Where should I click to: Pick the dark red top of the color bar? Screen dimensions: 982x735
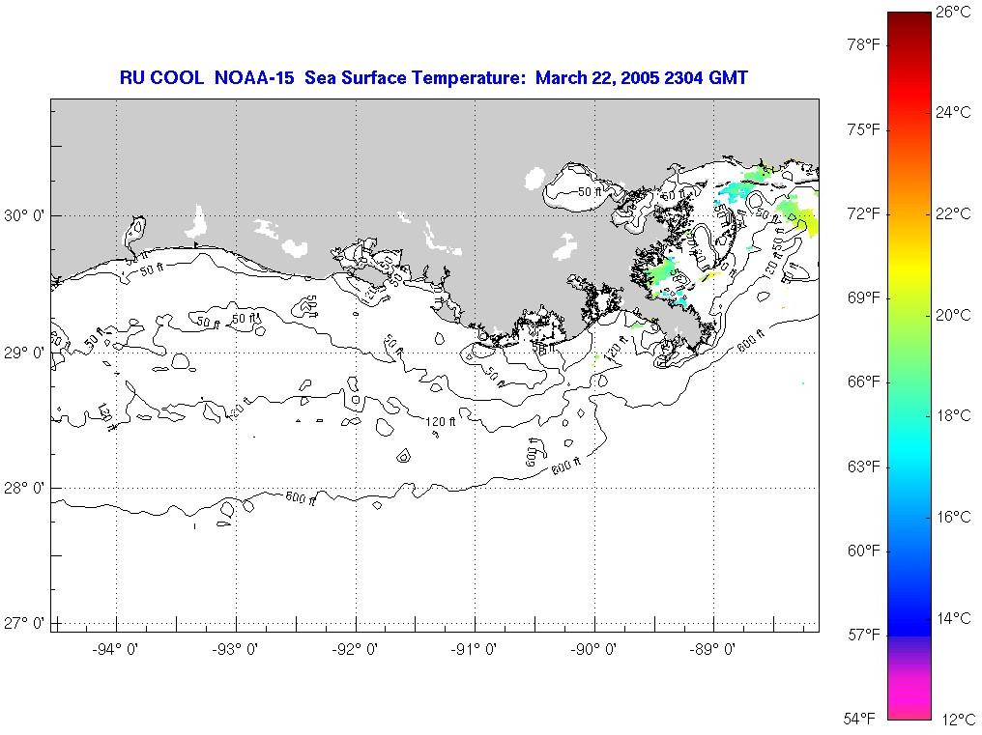[x=910, y=22]
